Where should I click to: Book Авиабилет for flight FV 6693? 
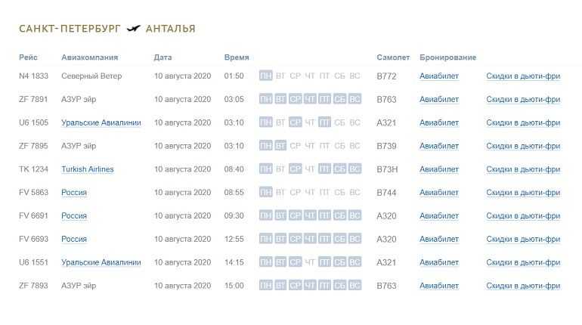pos(439,239)
